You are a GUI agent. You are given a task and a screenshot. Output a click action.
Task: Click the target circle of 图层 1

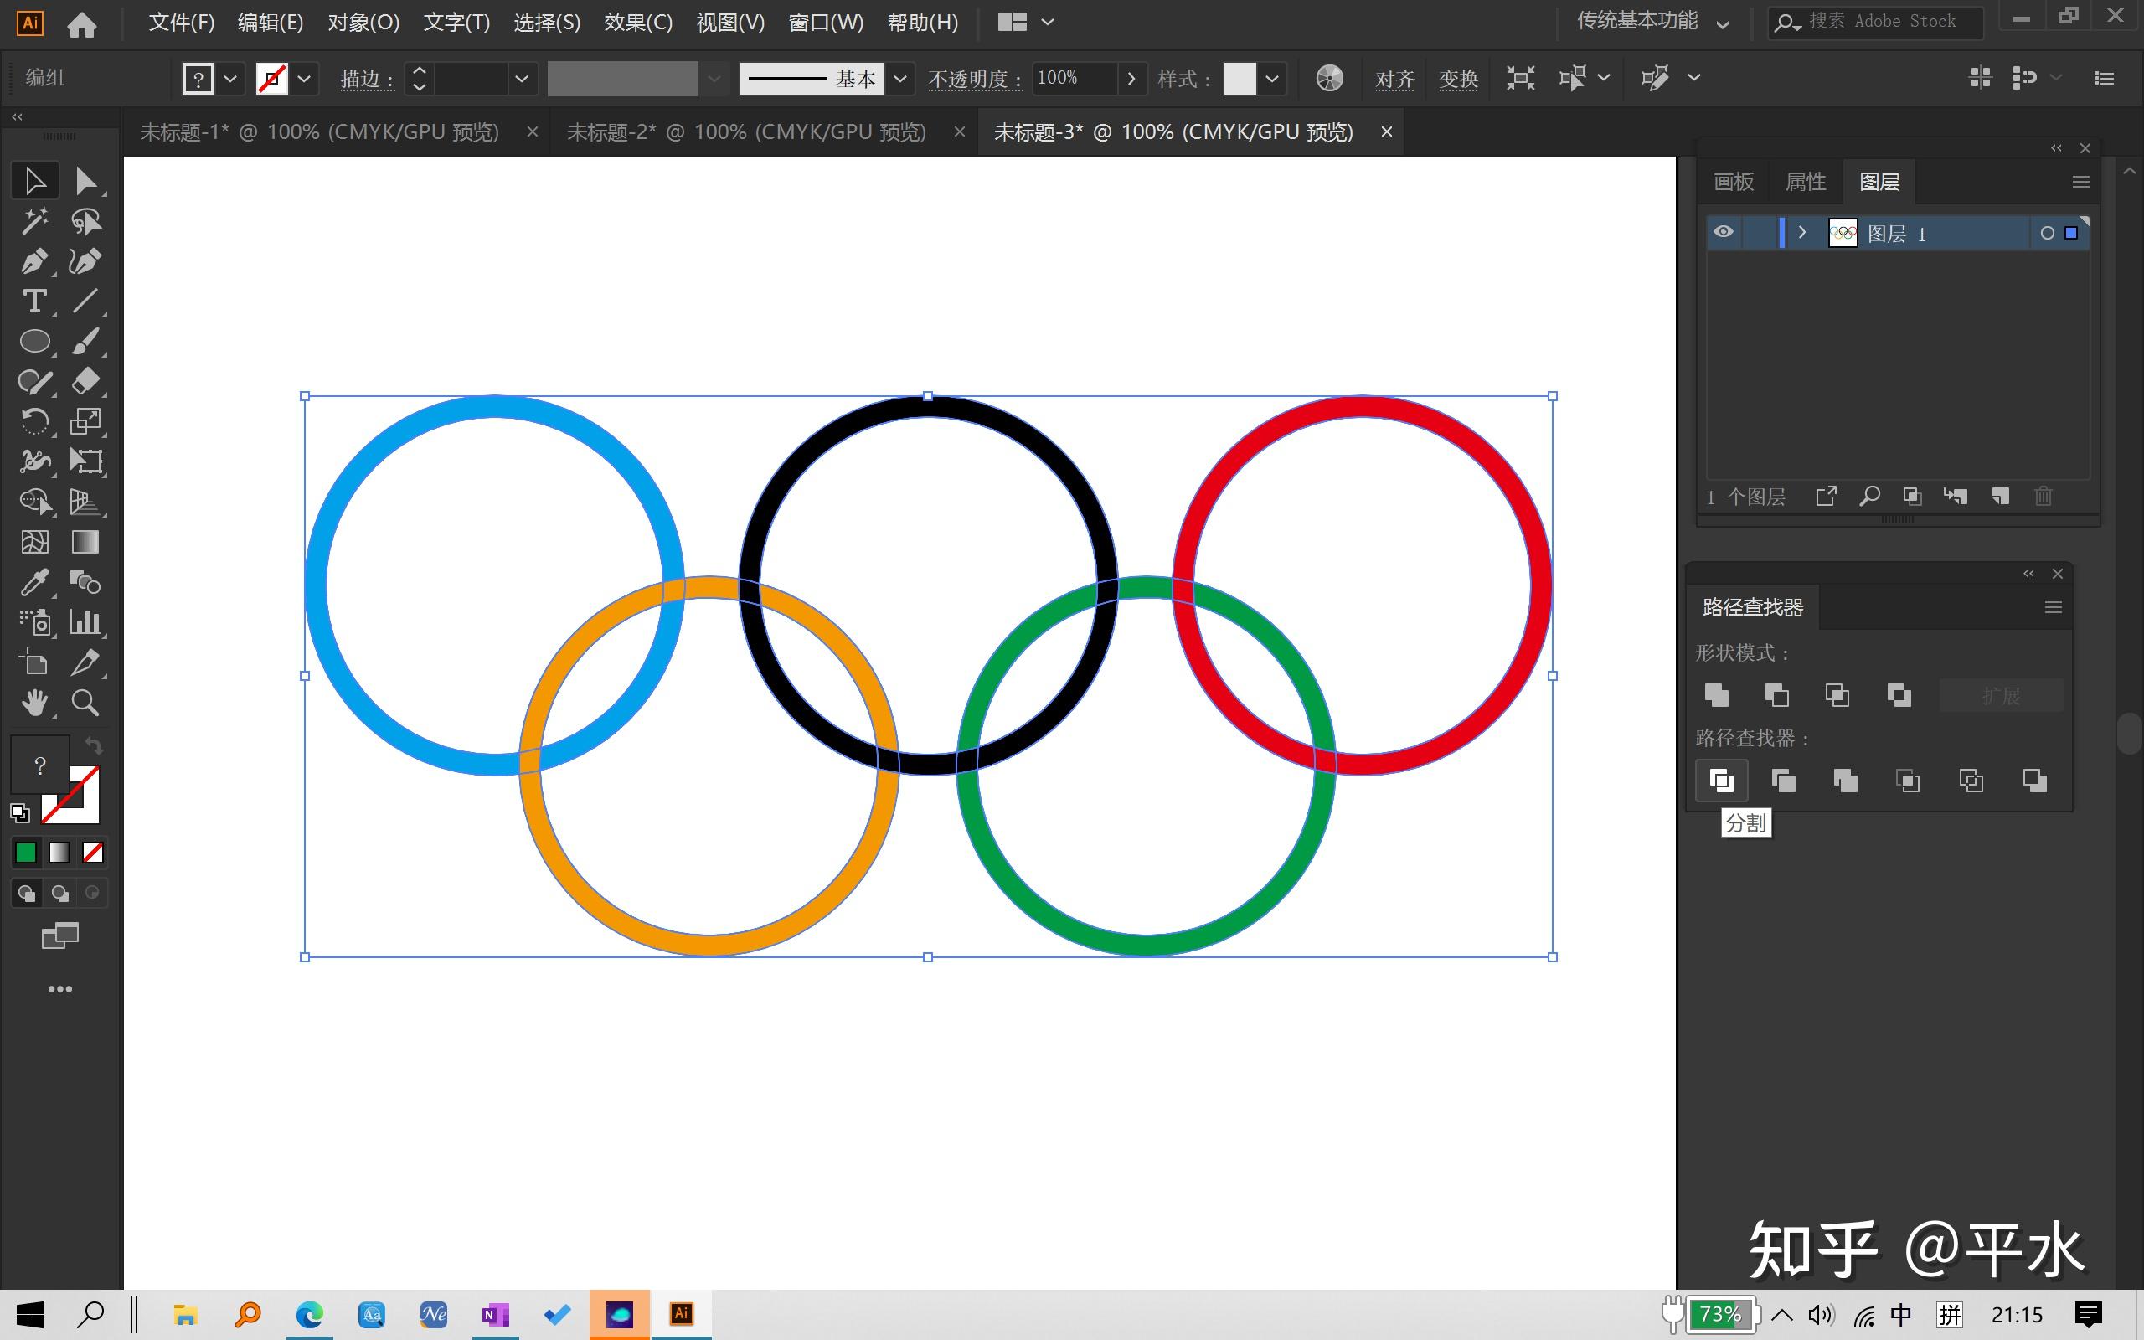tap(2047, 233)
